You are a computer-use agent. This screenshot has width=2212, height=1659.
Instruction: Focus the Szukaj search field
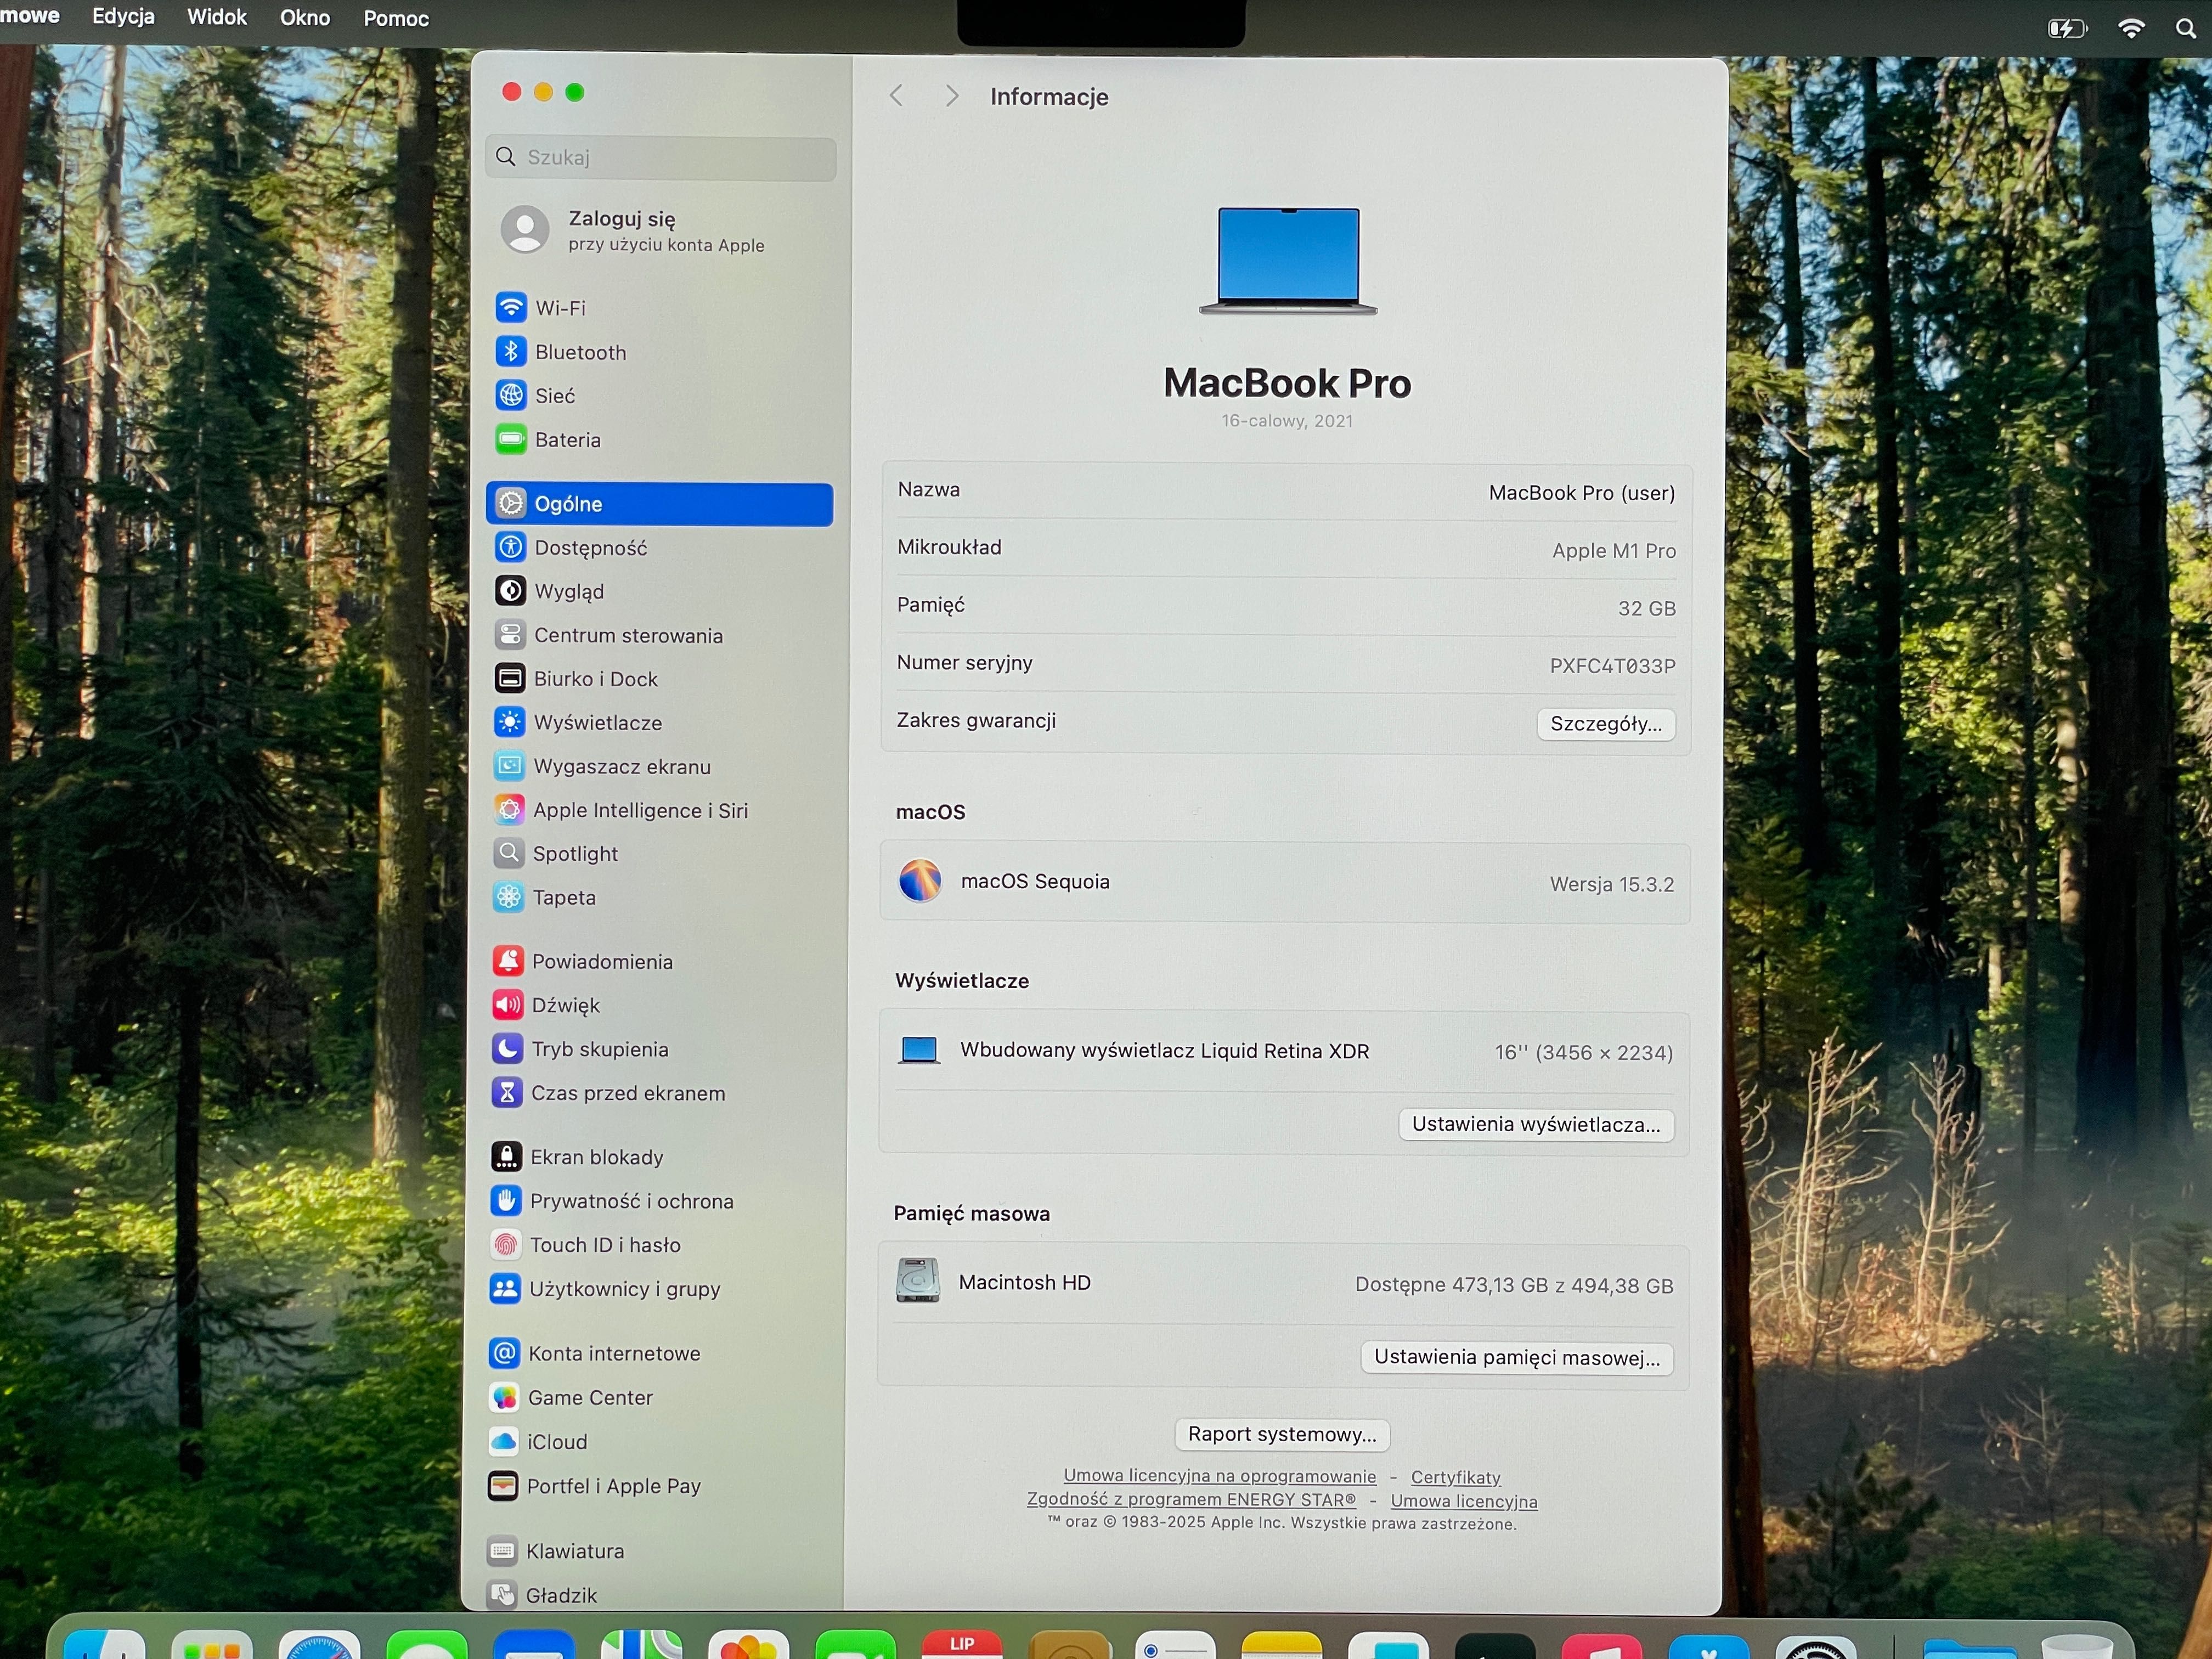[x=661, y=158]
